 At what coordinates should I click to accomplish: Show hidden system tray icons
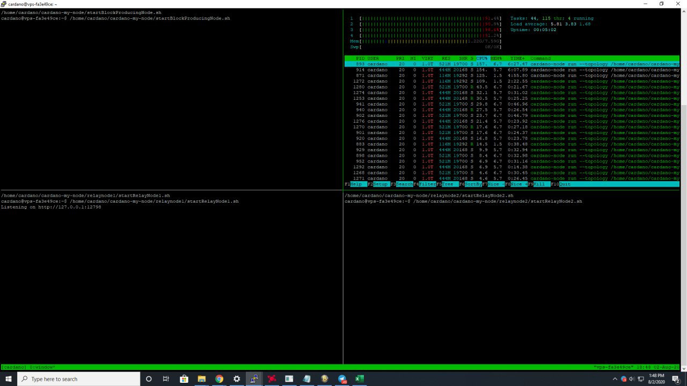pyautogui.click(x=615, y=379)
